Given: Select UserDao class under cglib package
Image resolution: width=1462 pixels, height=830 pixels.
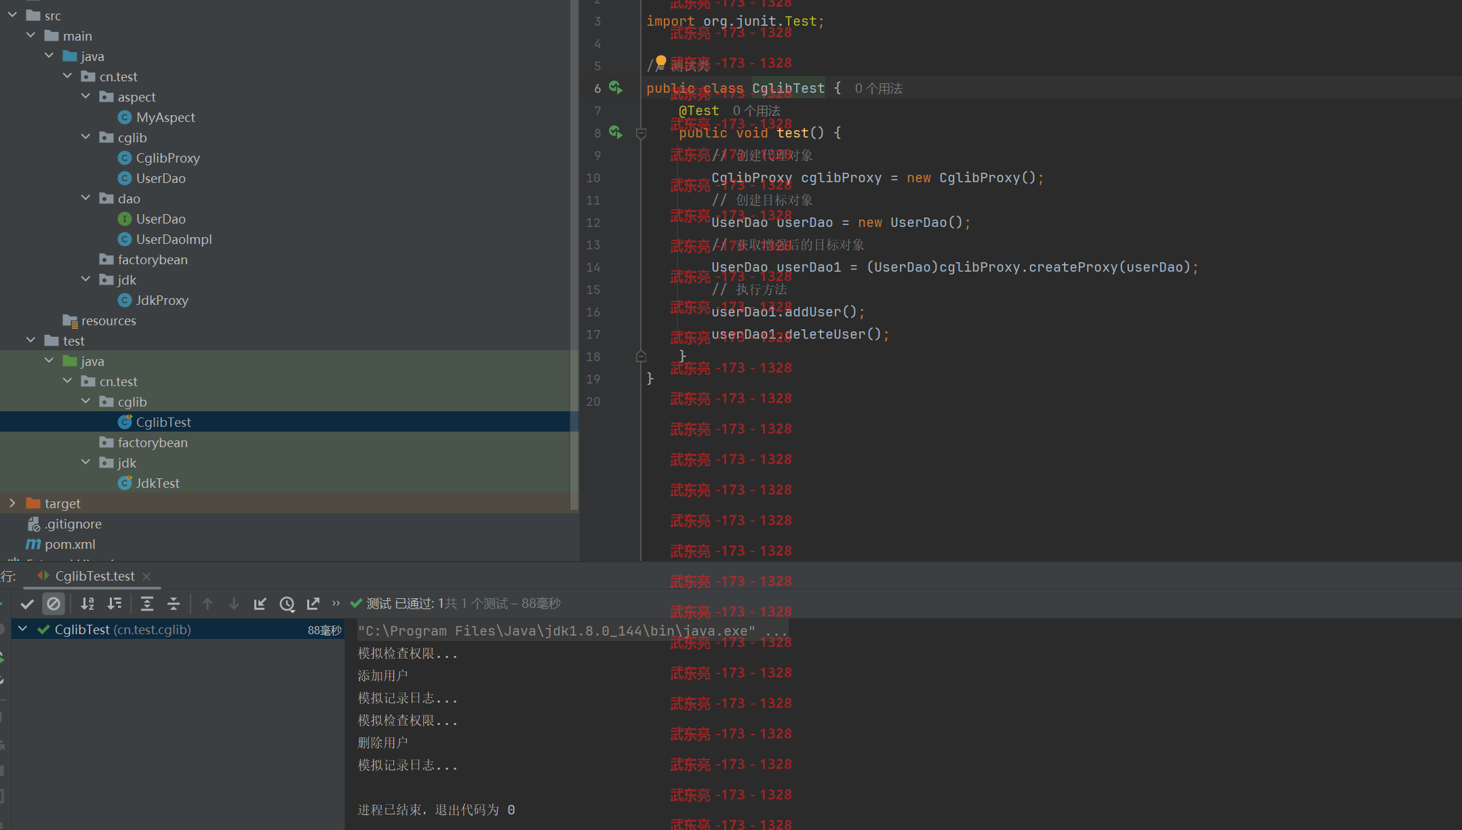Looking at the screenshot, I should (160, 178).
